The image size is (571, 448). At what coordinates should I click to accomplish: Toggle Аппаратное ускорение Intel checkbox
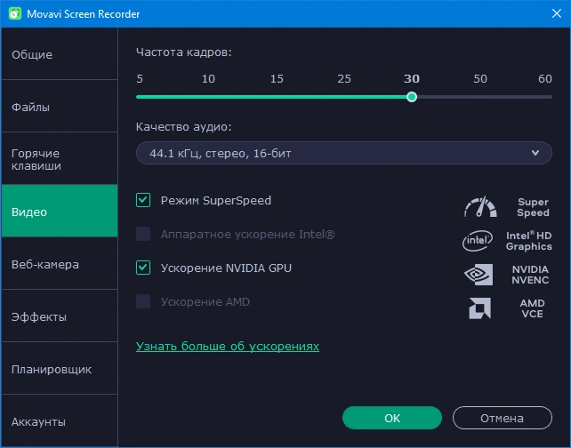(143, 234)
